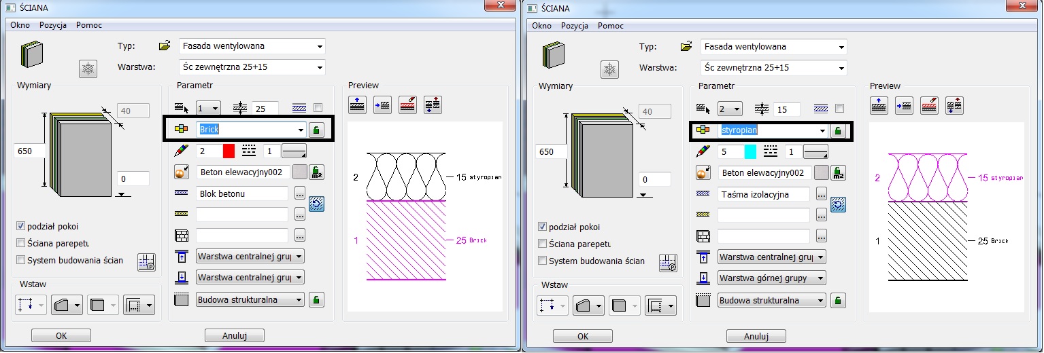The image size is (1044, 353).
Task: Click the refresh icon next to Blok betonu
Action: pos(316,204)
